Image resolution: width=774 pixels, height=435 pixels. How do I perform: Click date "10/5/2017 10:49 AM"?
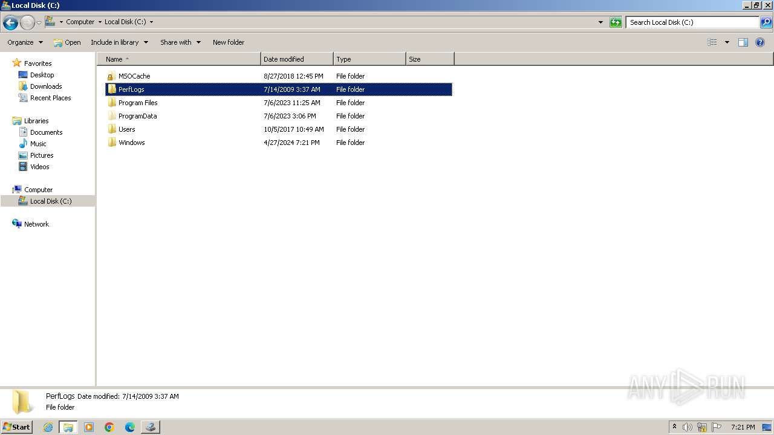click(294, 129)
